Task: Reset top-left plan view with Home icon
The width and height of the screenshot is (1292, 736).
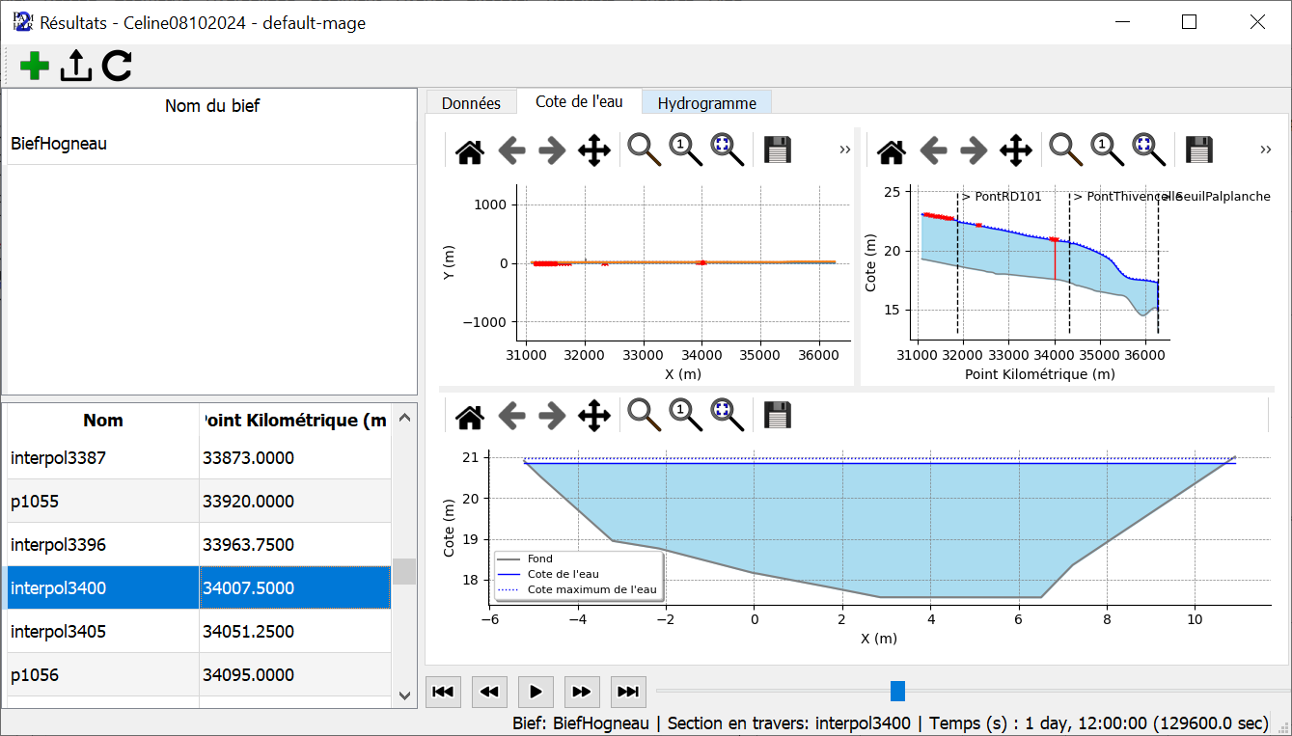Action: 470,150
